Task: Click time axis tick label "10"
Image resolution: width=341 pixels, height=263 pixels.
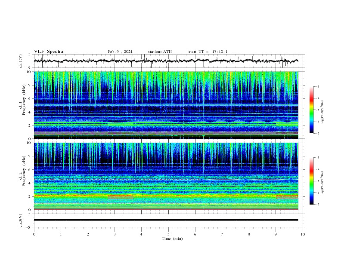Action: (x=303, y=234)
